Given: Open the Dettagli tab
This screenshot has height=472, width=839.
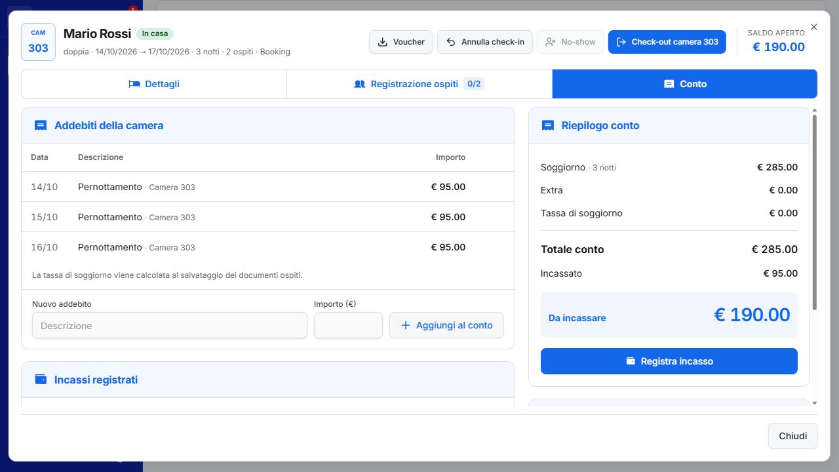Looking at the screenshot, I should [154, 84].
